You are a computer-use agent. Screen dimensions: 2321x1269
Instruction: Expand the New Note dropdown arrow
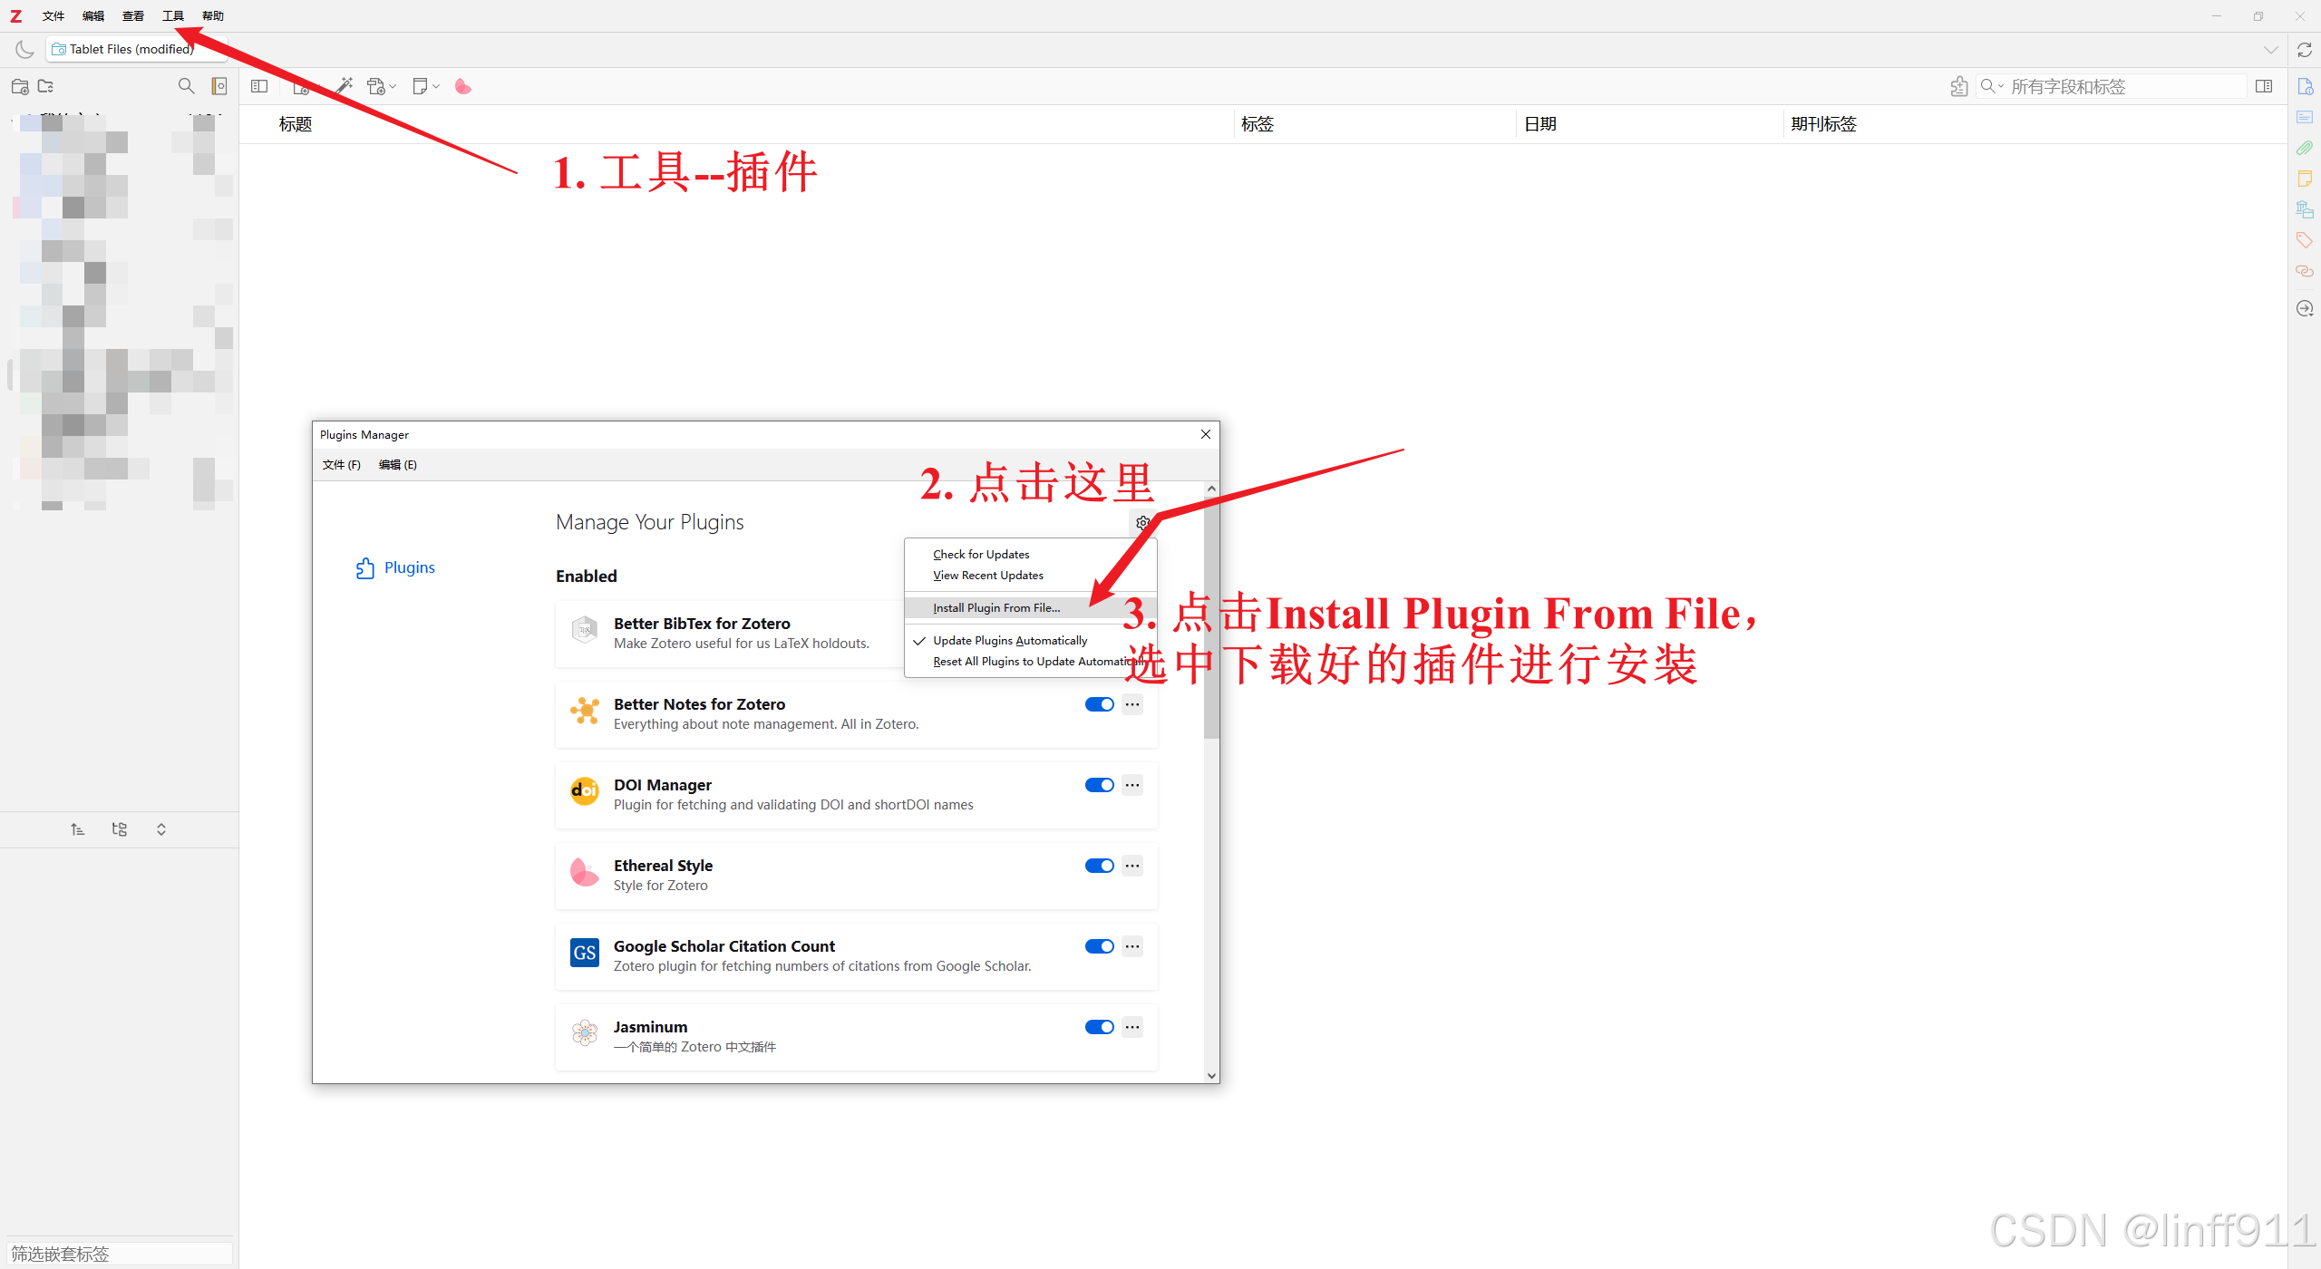pos(436,87)
